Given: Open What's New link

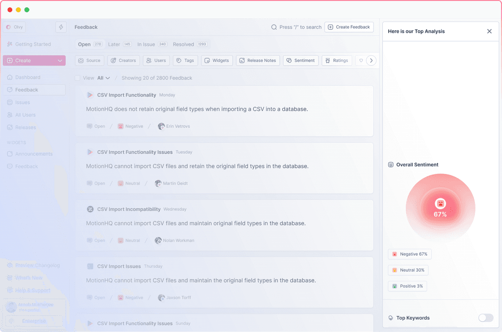Looking at the screenshot, I should tap(25, 278).
